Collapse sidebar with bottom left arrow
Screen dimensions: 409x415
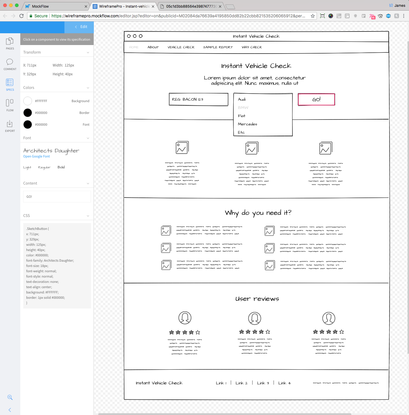pyautogui.click(x=10, y=410)
